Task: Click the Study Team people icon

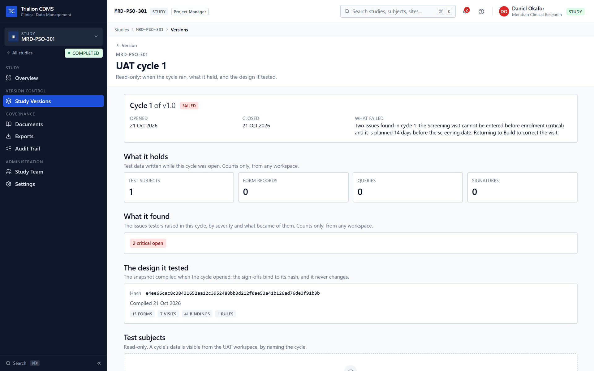Action: pyautogui.click(x=9, y=172)
